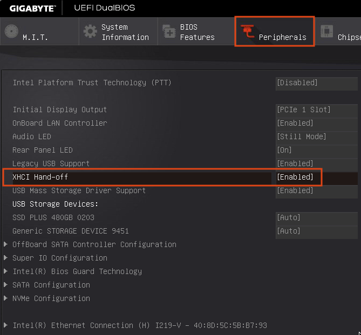Open Super IO Configuration submenu
This screenshot has height=335, width=361.
pos(60,258)
